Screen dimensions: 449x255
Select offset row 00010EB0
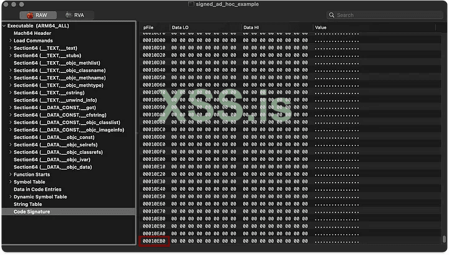click(x=291, y=241)
